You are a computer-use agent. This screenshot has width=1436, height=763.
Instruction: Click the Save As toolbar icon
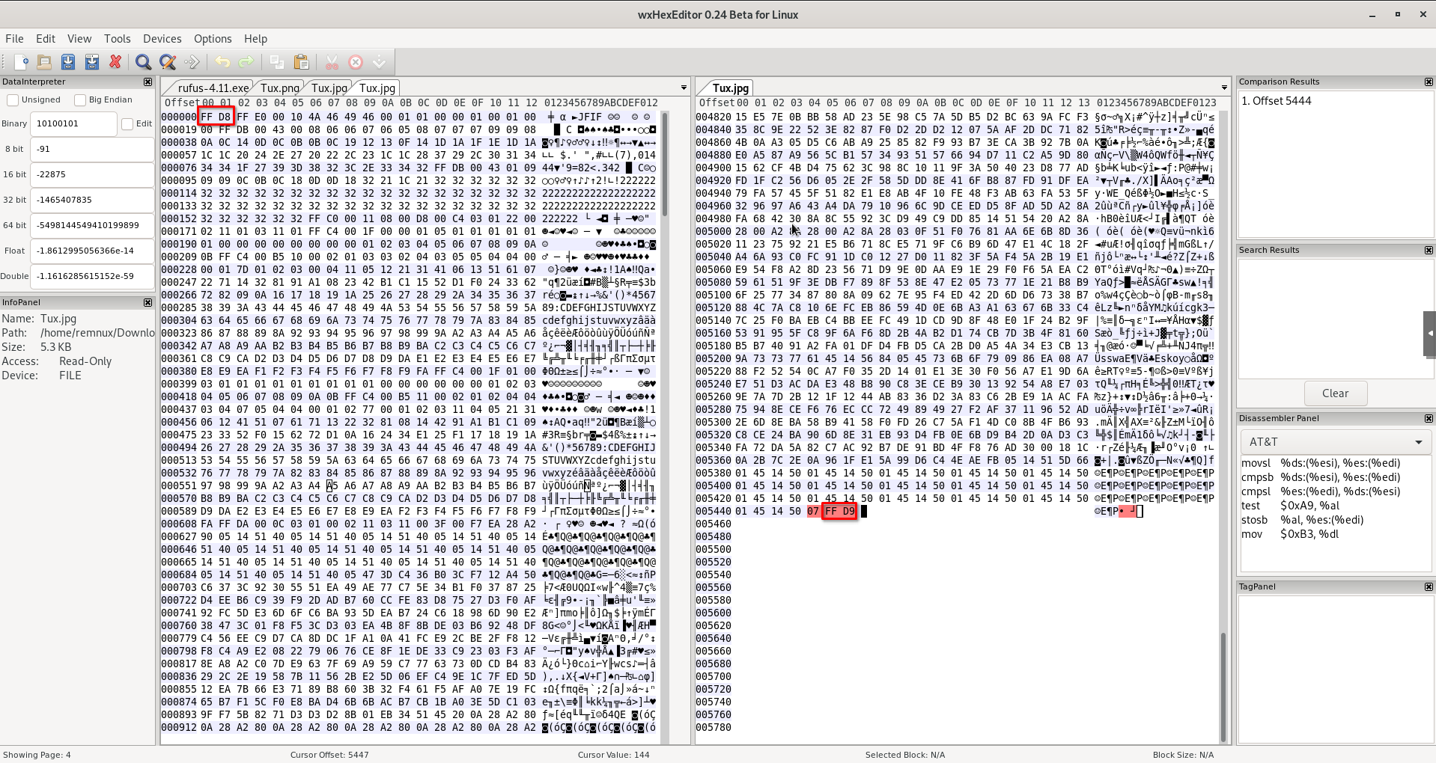tap(92, 62)
